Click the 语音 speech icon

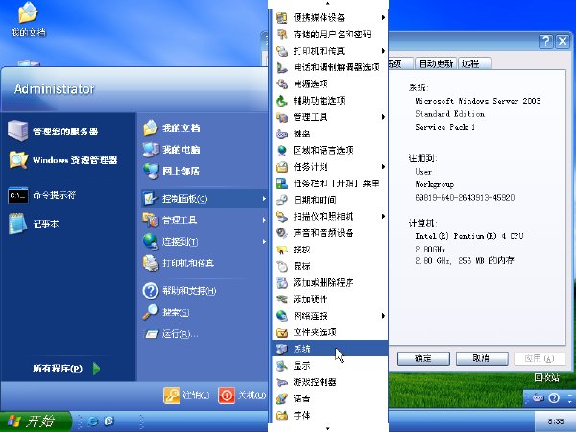coord(281,398)
